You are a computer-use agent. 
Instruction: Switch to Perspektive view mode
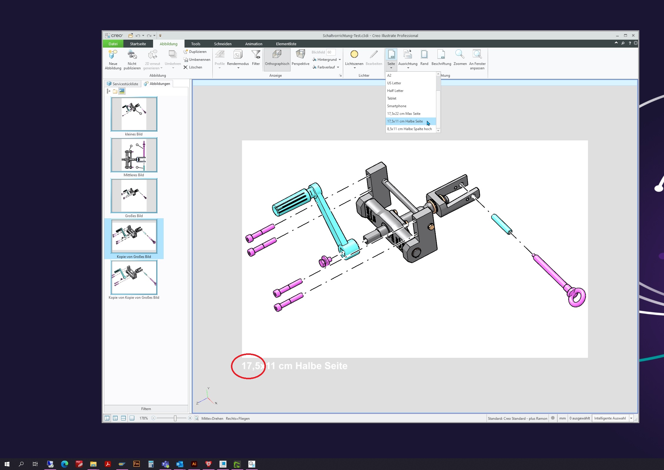300,59
